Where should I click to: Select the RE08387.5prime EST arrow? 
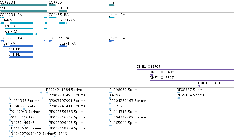coord(178,93)
